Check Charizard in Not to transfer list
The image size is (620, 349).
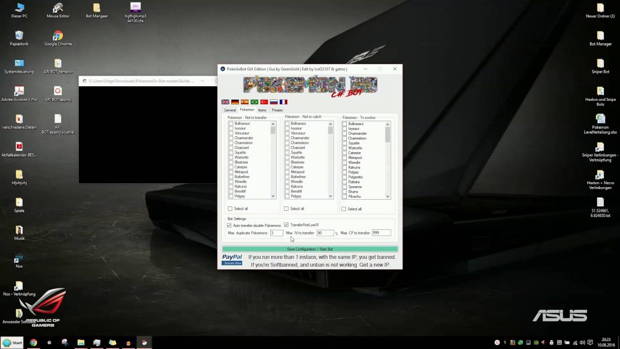point(231,148)
